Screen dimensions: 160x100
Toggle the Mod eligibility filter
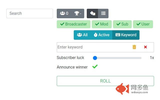tap(101, 24)
